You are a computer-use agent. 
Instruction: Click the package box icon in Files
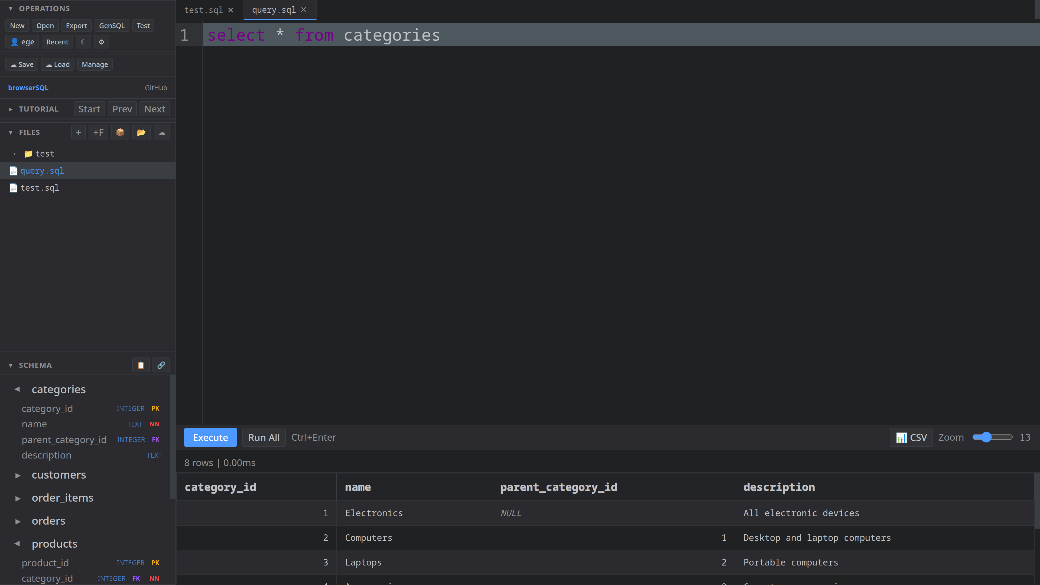120,132
